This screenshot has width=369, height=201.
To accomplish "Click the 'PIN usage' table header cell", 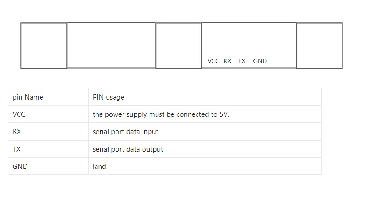I will pos(109,97).
